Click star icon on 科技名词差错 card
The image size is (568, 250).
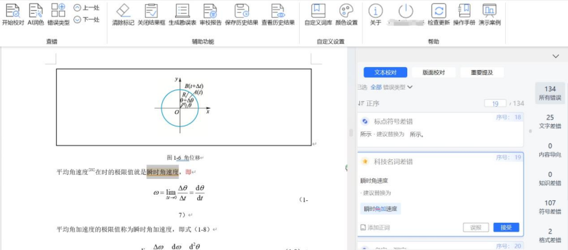[365, 162]
